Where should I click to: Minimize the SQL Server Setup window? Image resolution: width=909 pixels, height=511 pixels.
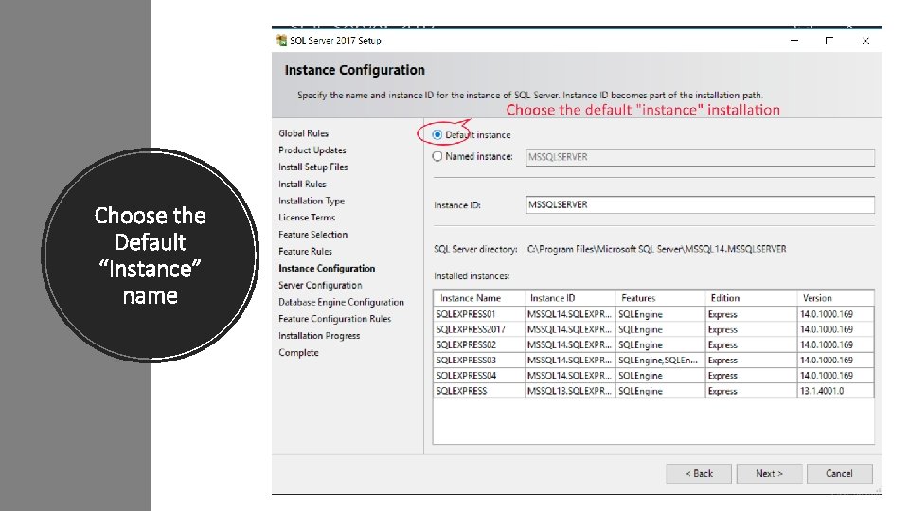(794, 40)
